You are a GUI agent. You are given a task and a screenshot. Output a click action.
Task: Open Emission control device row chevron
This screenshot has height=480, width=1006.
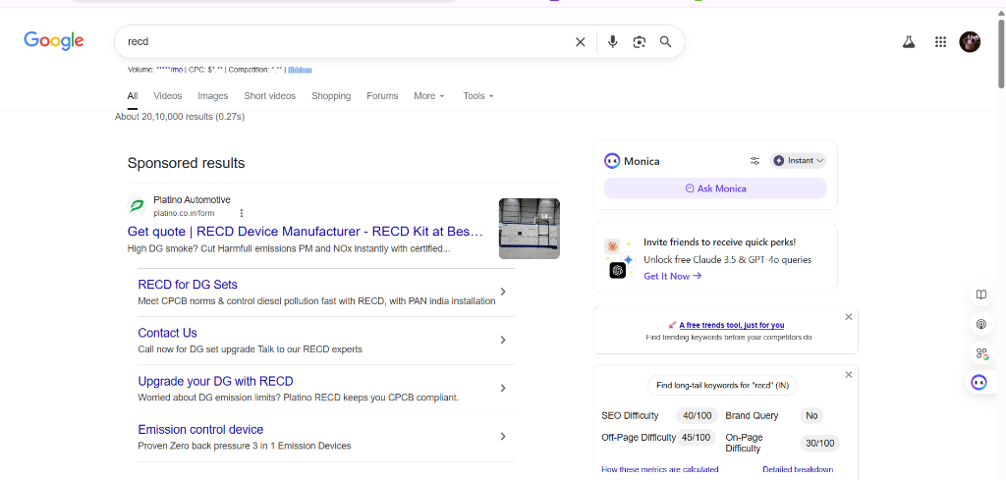[503, 437]
